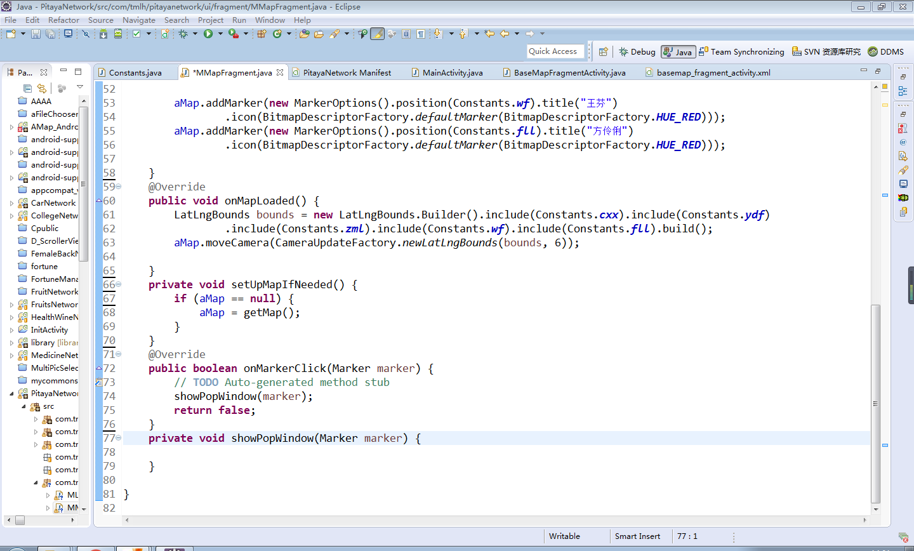The image size is (914, 551).
Task: Click the New file wizard icon
Action: 11,34
